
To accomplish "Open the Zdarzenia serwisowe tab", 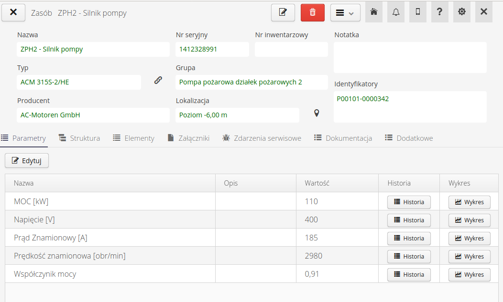I will tap(262, 138).
